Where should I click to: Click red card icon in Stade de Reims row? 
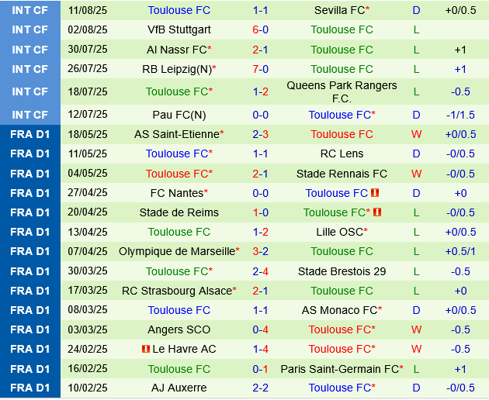click(x=377, y=212)
